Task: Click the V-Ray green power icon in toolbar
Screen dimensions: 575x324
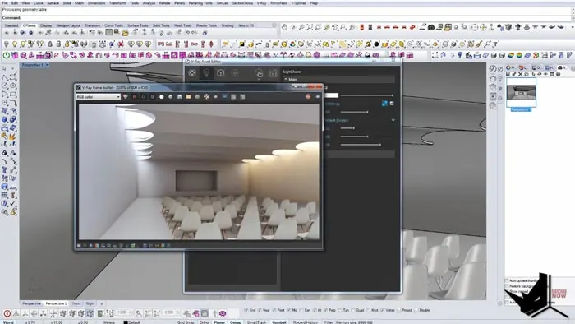Action: click(x=7, y=55)
